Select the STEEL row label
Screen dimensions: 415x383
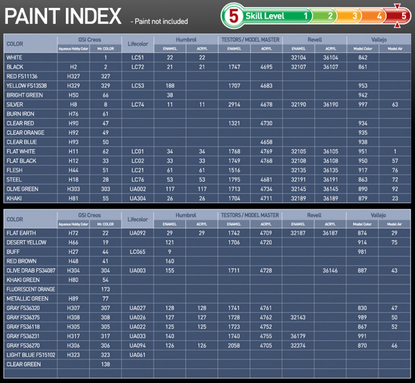(14, 179)
